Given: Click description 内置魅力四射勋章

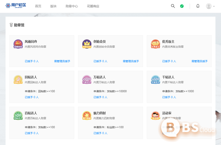Looking at the screenshot, I should 104,118.
